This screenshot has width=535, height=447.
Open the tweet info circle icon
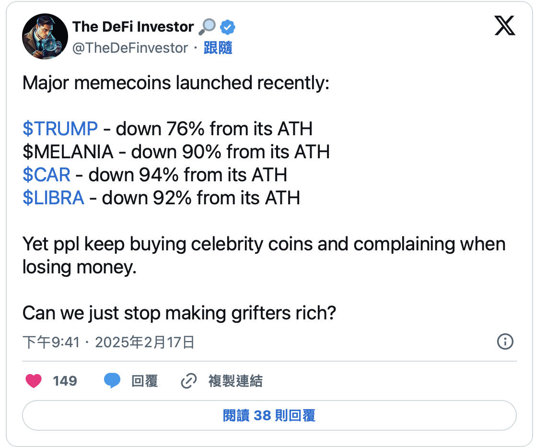[x=505, y=341]
